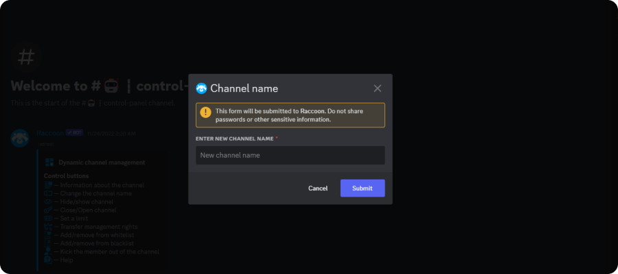Click the 'Kick the member out' icon

(x=48, y=251)
